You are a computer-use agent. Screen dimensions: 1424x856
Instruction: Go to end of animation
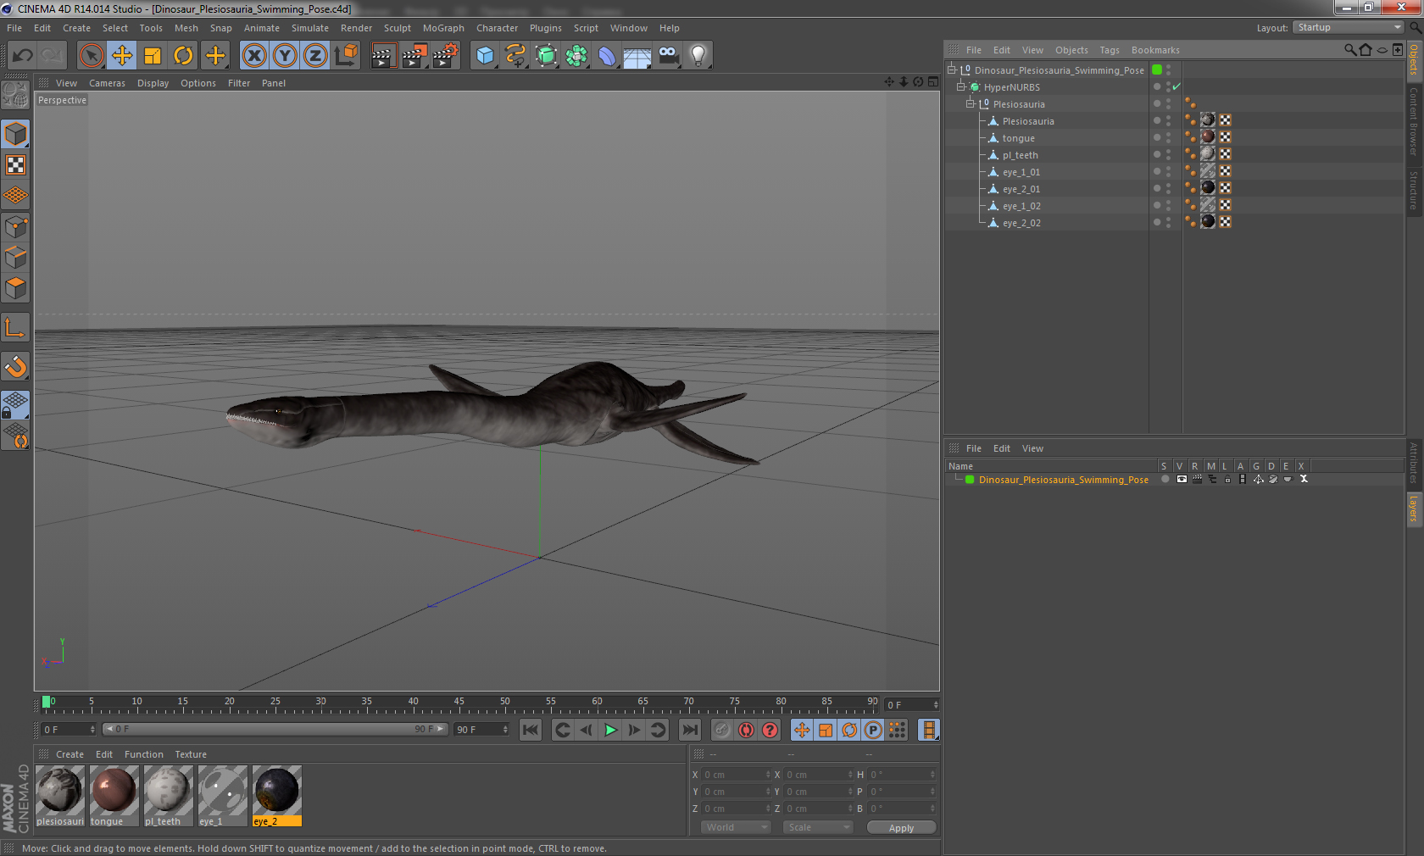(691, 730)
